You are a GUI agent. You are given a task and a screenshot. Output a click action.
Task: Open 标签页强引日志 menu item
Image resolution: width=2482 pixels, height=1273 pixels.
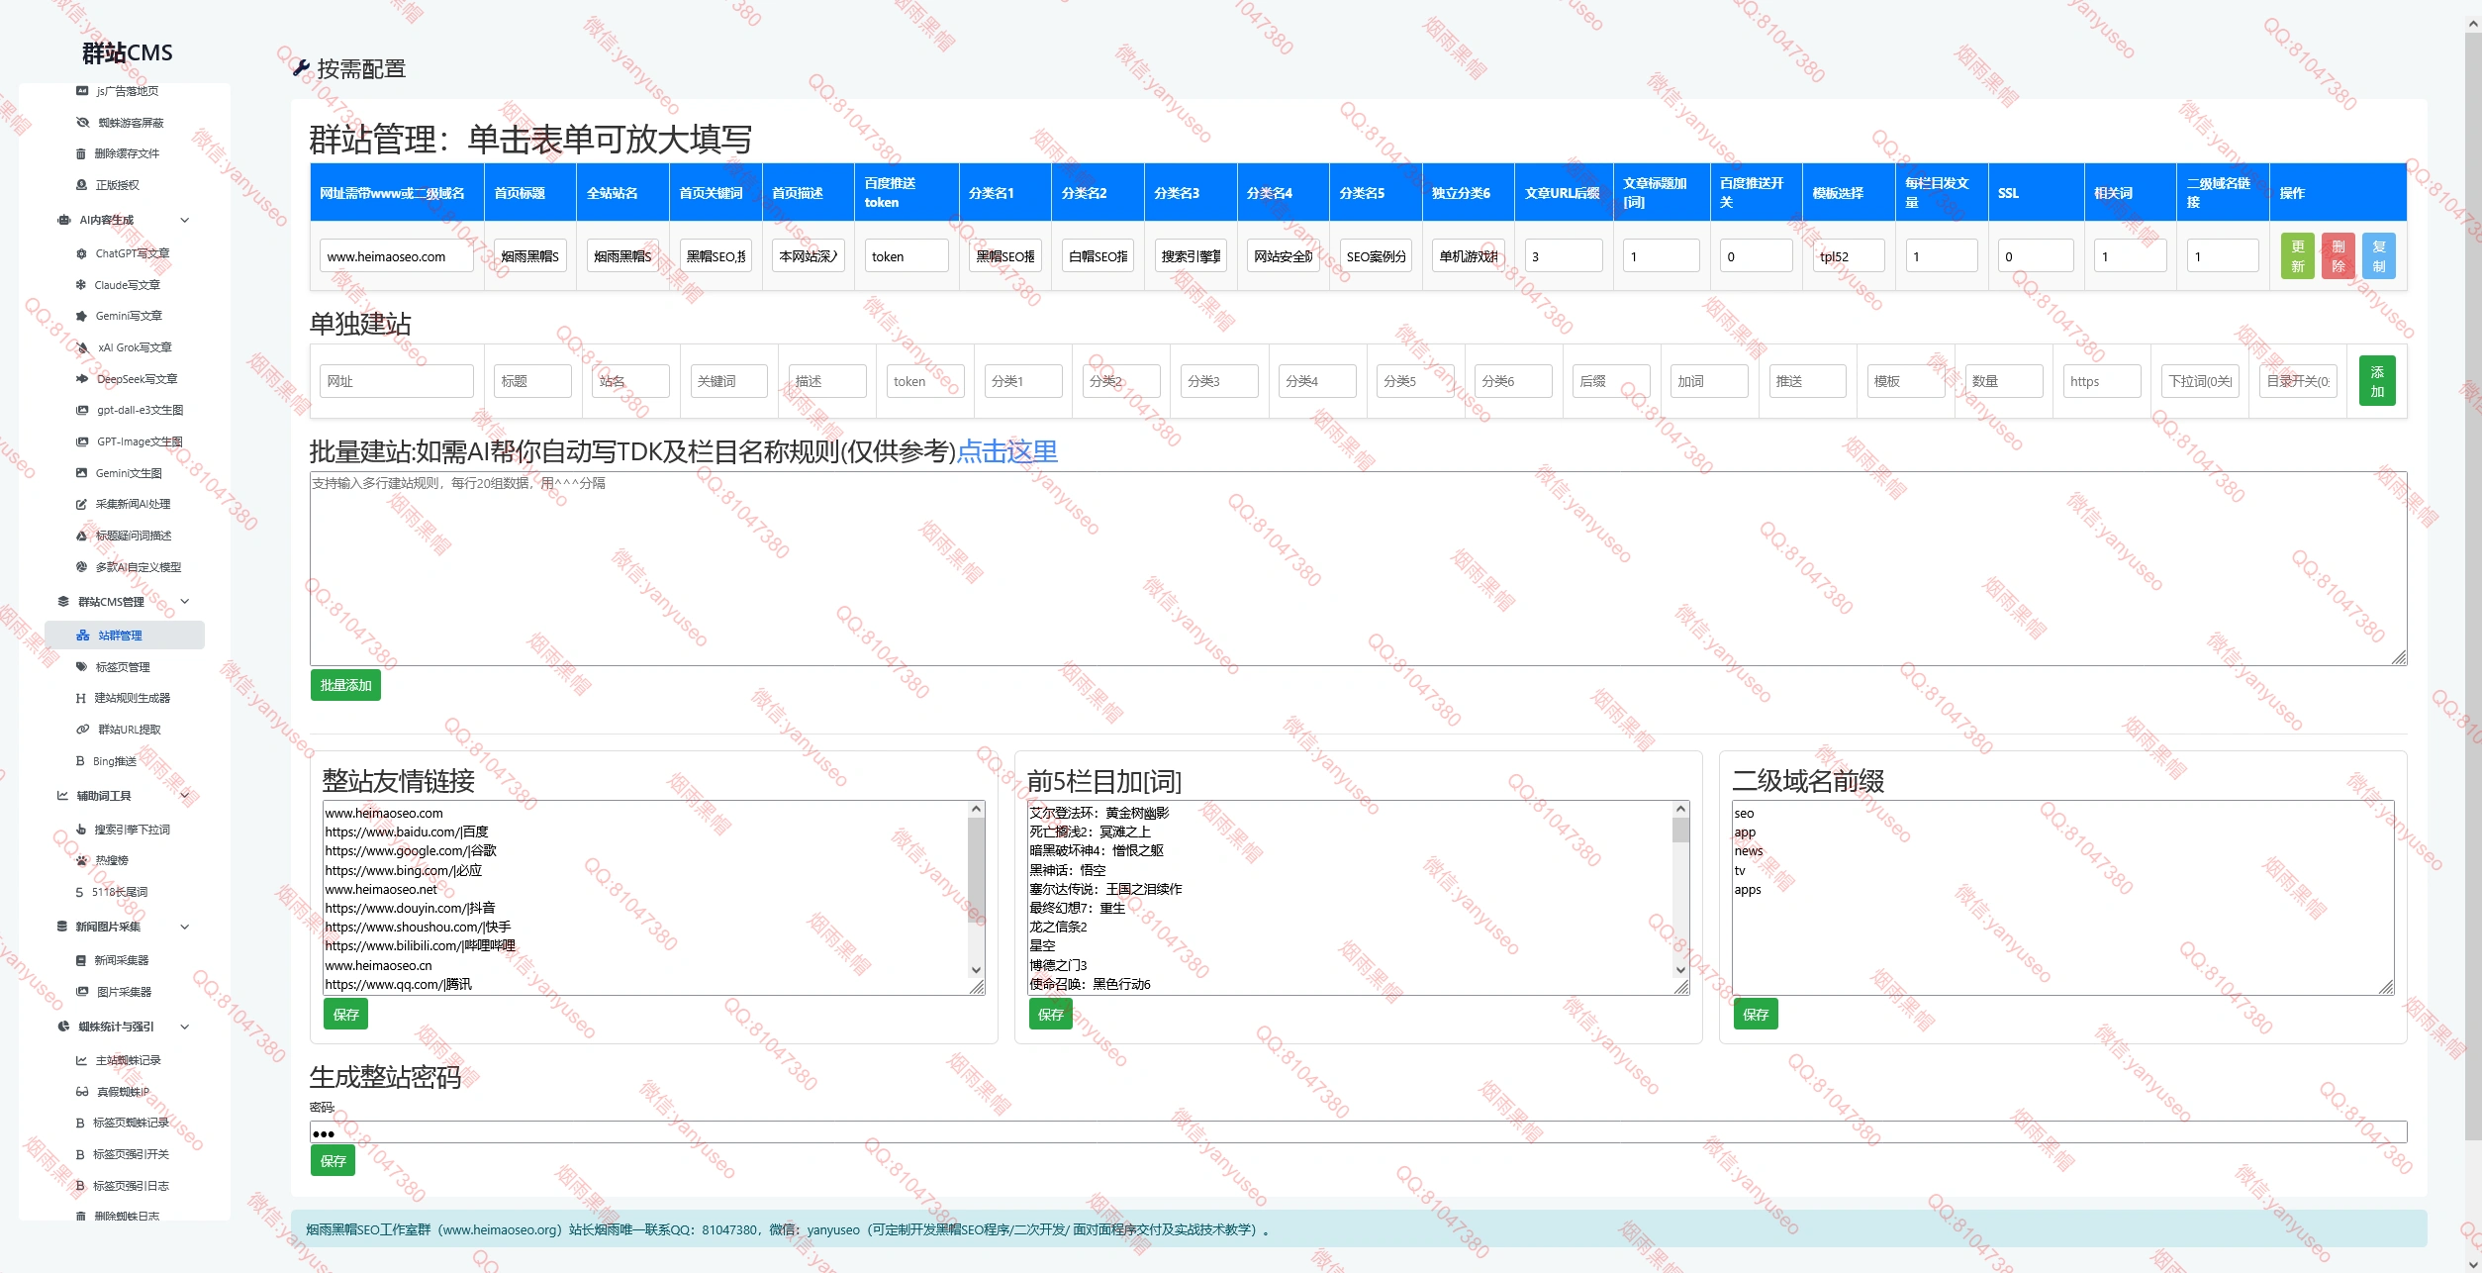click(x=125, y=1186)
